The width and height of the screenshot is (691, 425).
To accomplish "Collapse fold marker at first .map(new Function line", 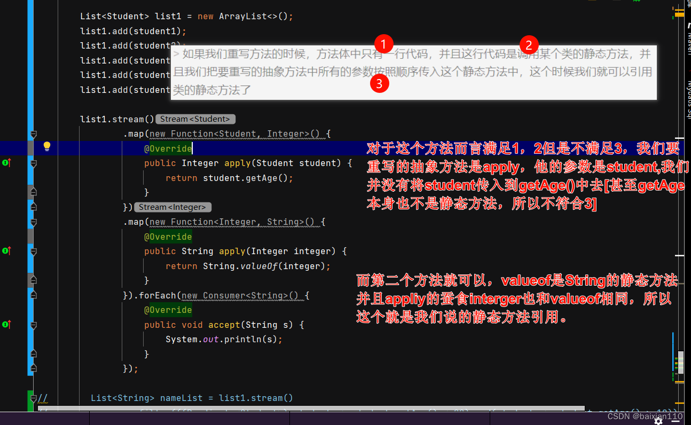I will pos(33,133).
